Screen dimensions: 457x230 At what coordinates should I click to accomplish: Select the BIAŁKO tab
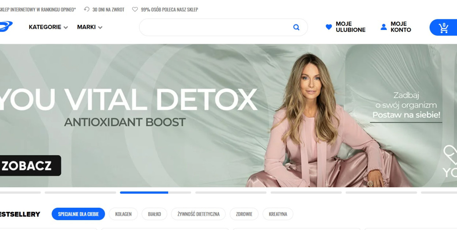[154, 214]
